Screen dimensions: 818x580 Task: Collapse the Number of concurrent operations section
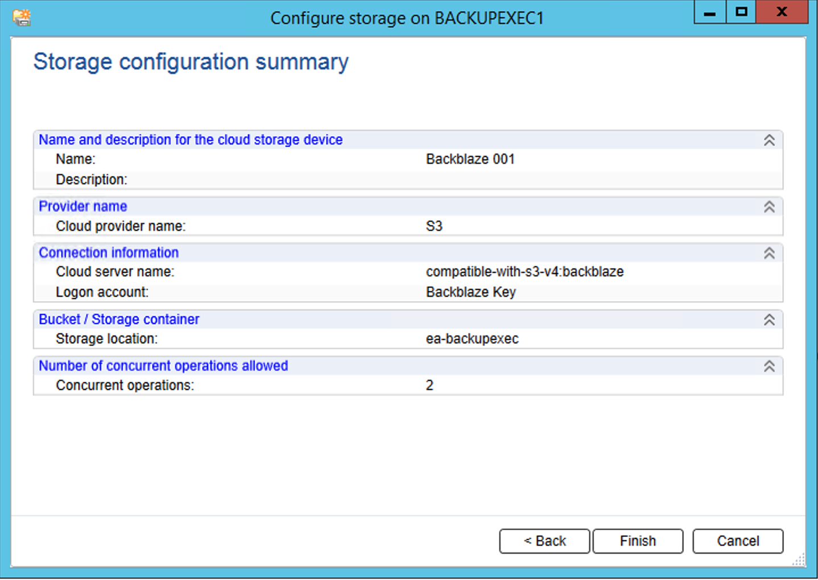(769, 366)
